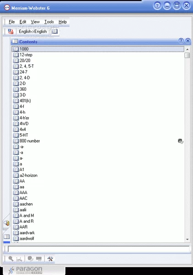Click the speech bubble icon in bottom toolbar
The image size is (193, 275).
(x=30, y=258)
